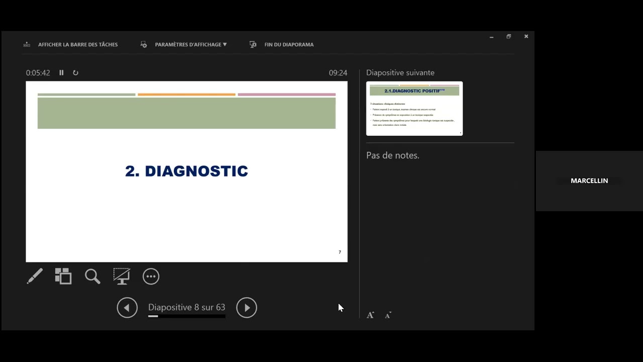Image resolution: width=643 pixels, height=362 pixels.
Task: Black out the slideshow screen
Action: 122,276
